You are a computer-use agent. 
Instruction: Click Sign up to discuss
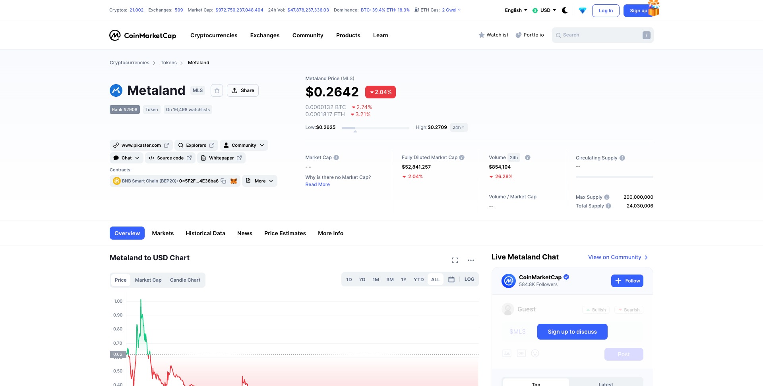click(572, 332)
